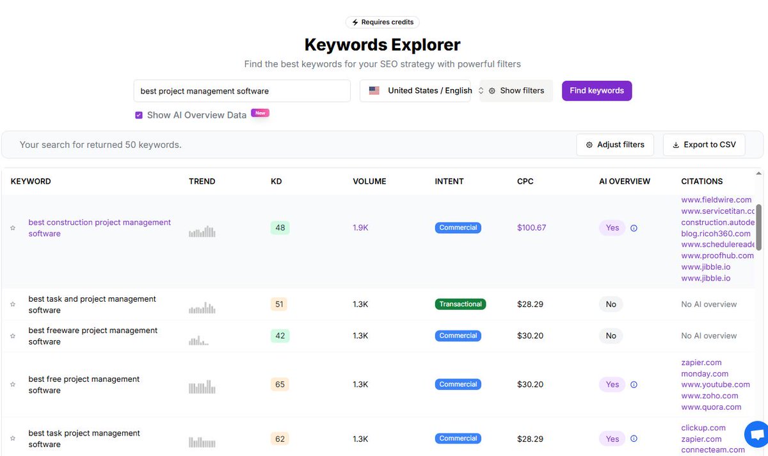Select the lightning icon on Requires credits badge
Screen dimensions: 768x456
[x=355, y=22]
